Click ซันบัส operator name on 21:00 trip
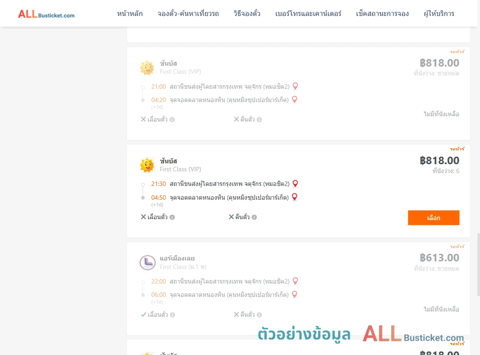Viewport: 480px width, 355px height. pos(168,63)
